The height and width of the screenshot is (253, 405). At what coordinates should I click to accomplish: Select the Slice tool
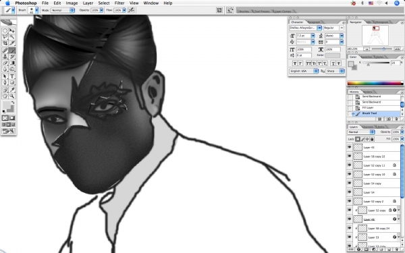click(12, 43)
